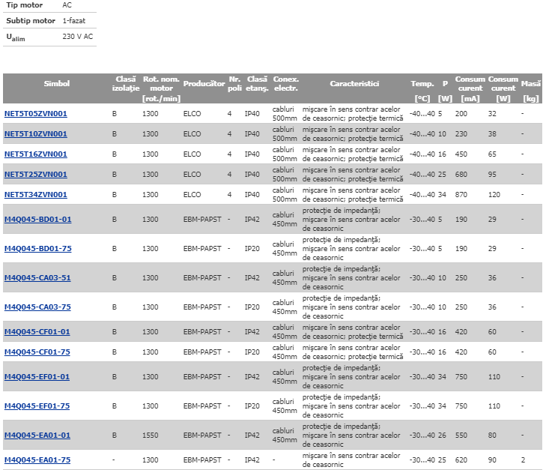Viewport: 543px width, 470px height.
Task: Open the NET5T10ZVN001 product link
Action: [x=36, y=133]
